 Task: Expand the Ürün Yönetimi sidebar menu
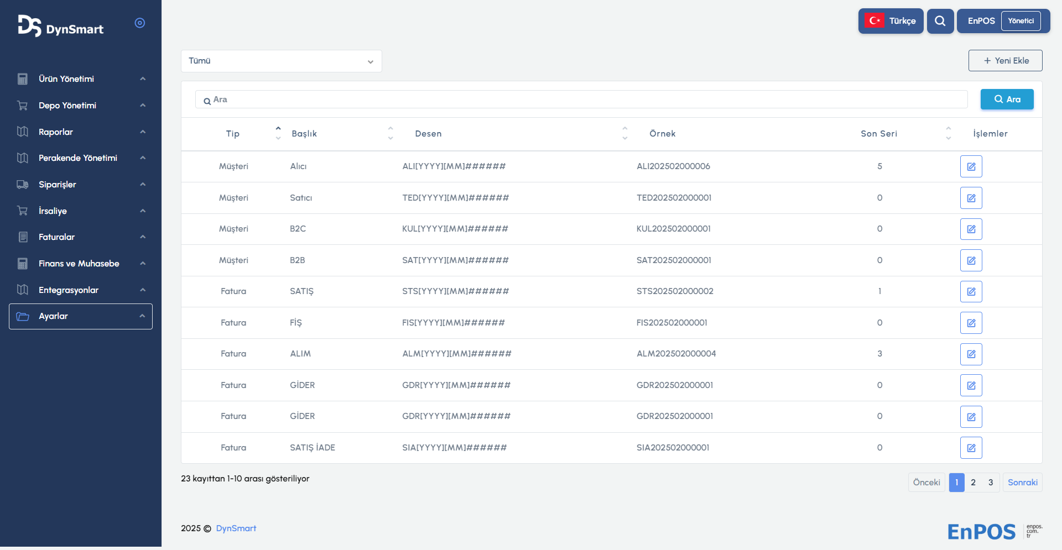tap(81, 79)
